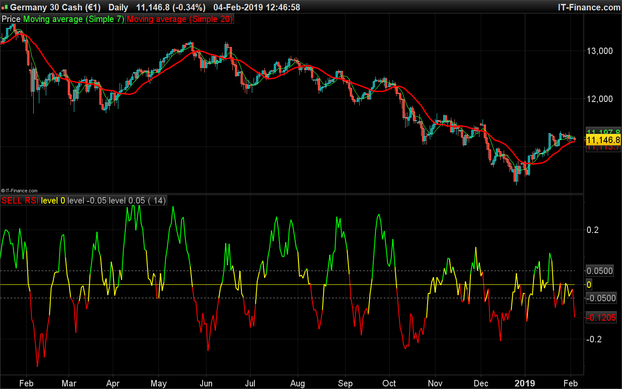Screen dimensions: 622x389
Task: Click the Feb label at left of time axis
Action: click(x=26, y=383)
